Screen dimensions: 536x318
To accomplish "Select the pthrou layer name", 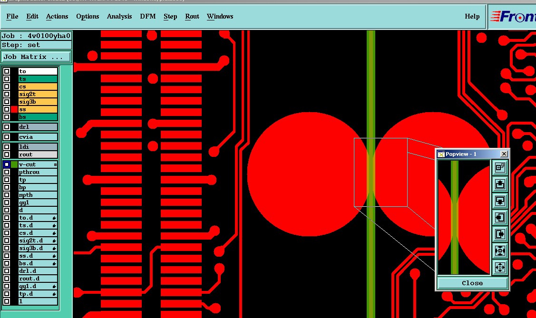I will pyautogui.click(x=38, y=172).
